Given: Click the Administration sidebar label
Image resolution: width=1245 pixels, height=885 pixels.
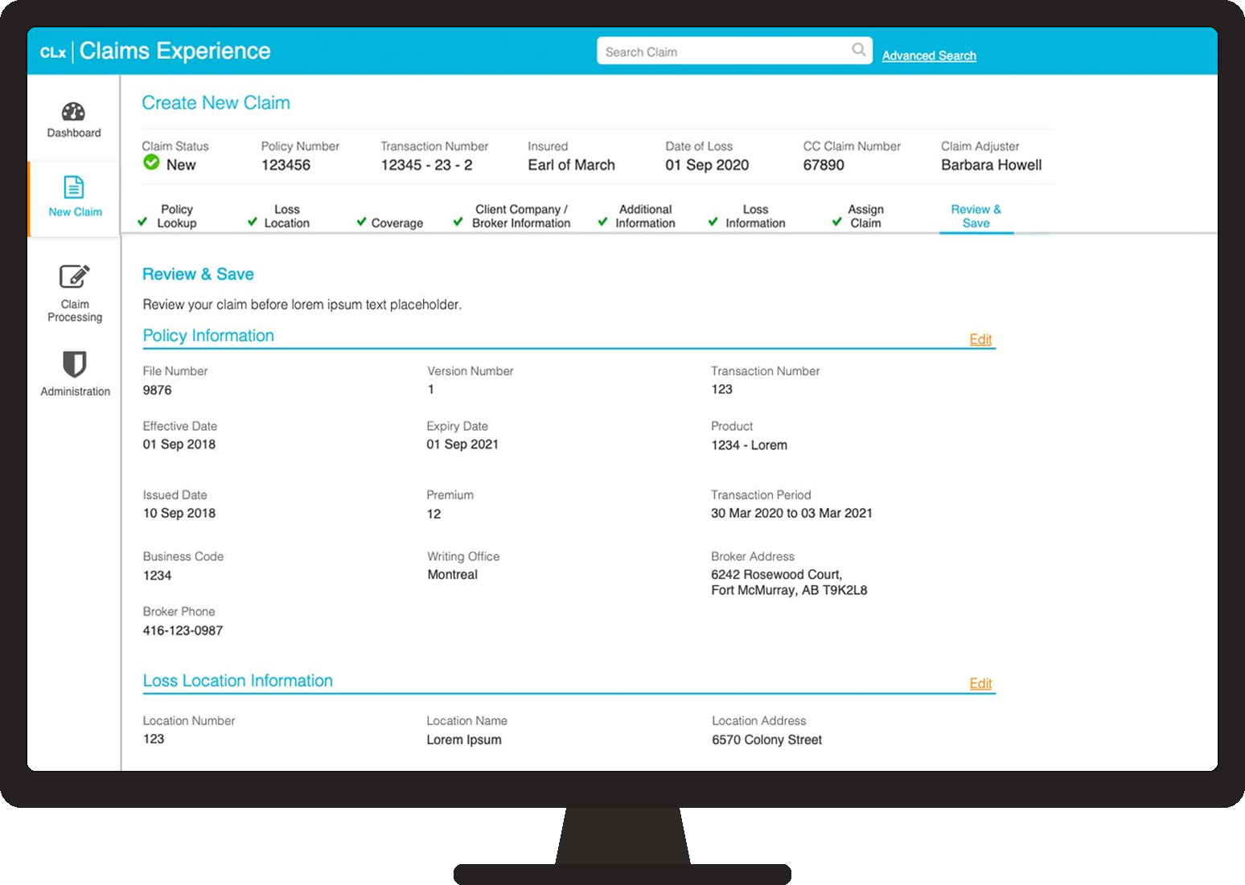Looking at the screenshot, I should tap(76, 391).
